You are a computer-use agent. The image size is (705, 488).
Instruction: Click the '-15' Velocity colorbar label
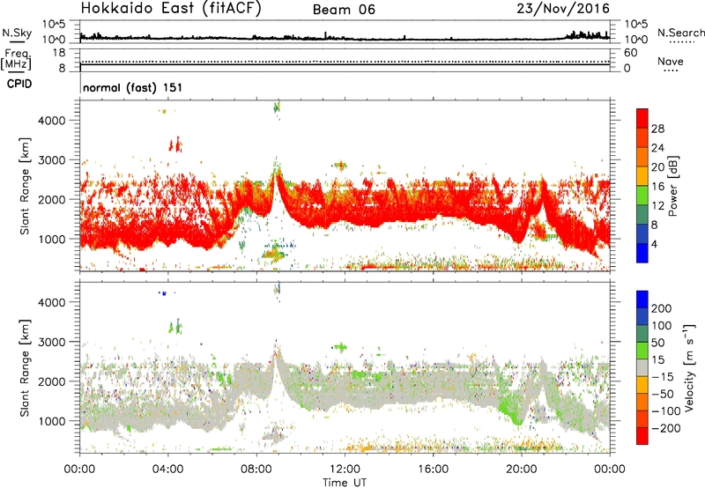(x=663, y=377)
